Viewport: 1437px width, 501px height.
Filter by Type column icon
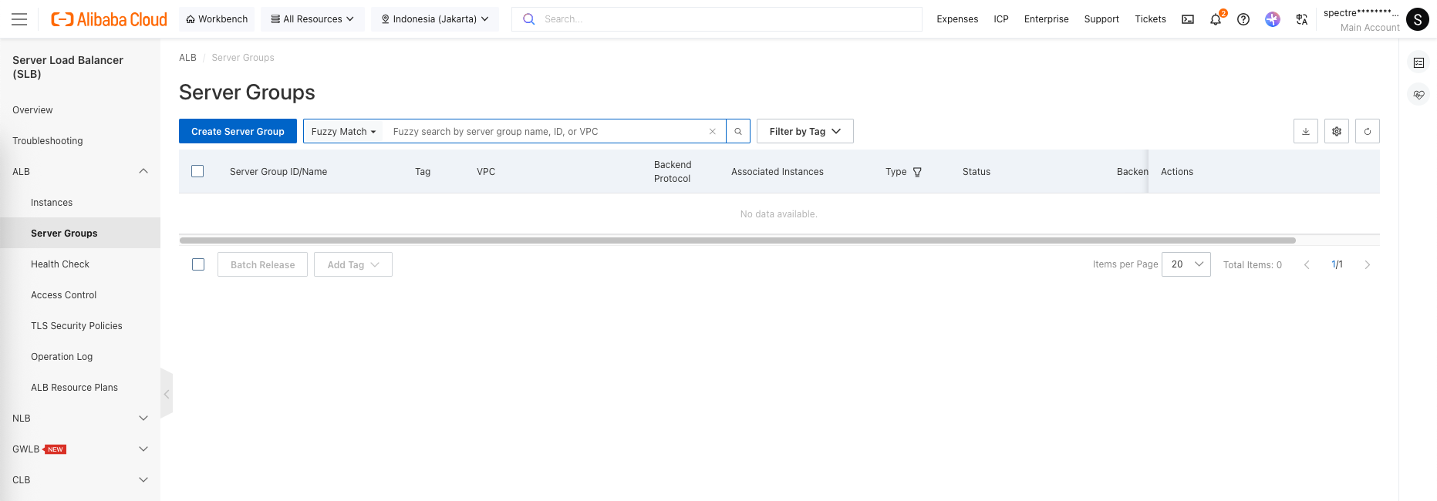click(917, 172)
